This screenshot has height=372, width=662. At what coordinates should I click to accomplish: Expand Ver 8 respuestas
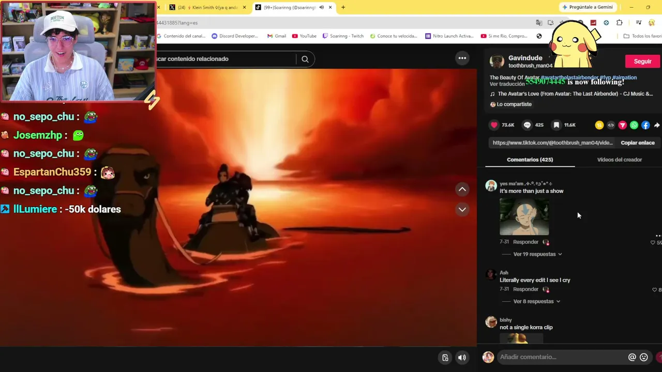click(x=536, y=301)
